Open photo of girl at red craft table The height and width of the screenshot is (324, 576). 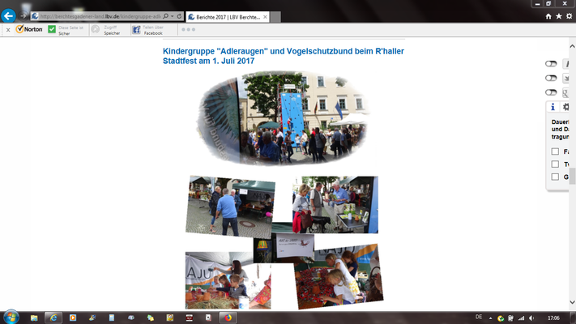click(x=339, y=276)
